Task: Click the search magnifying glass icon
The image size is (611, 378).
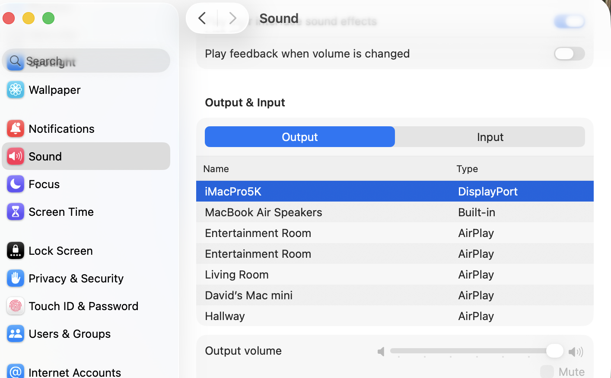Action: pyautogui.click(x=15, y=61)
